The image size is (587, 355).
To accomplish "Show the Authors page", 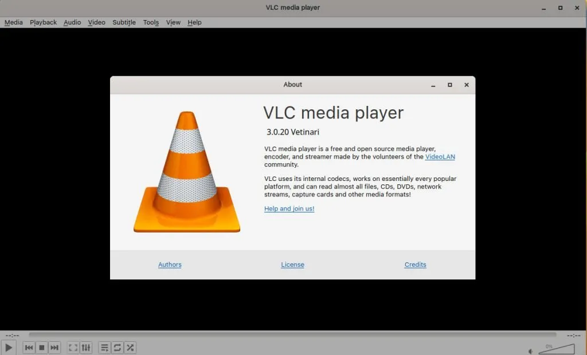I will point(170,265).
